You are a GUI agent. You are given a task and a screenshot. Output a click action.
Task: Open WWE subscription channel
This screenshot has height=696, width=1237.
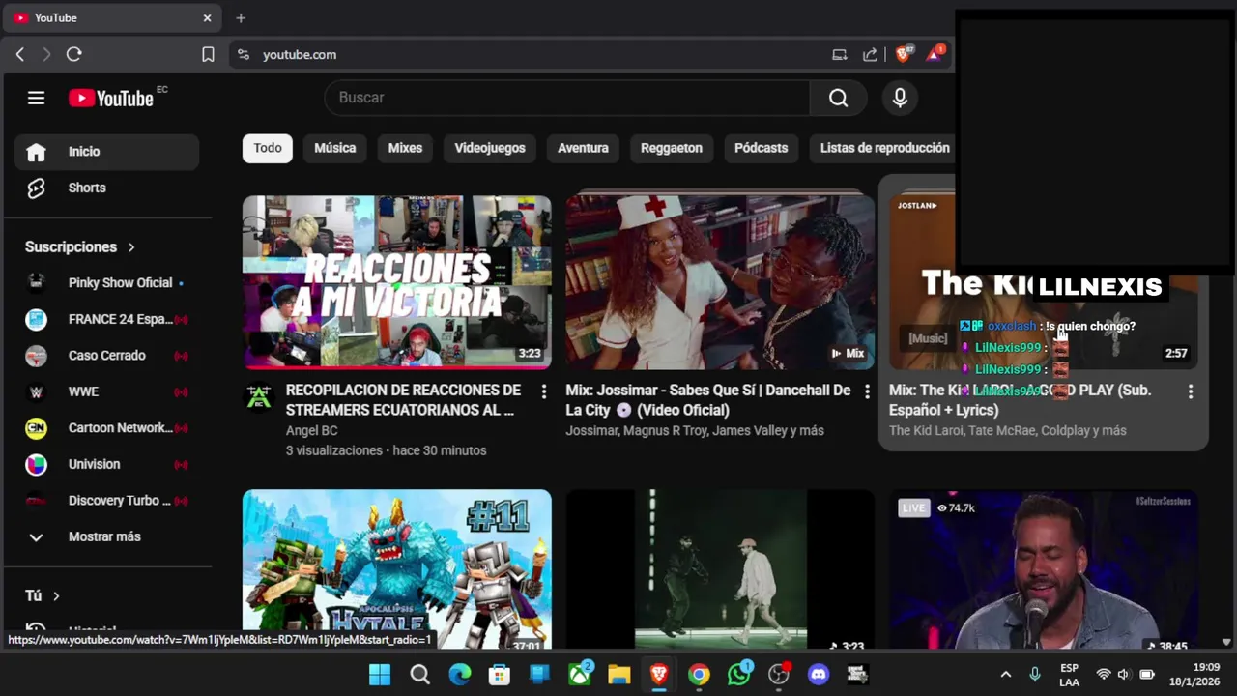point(106,391)
